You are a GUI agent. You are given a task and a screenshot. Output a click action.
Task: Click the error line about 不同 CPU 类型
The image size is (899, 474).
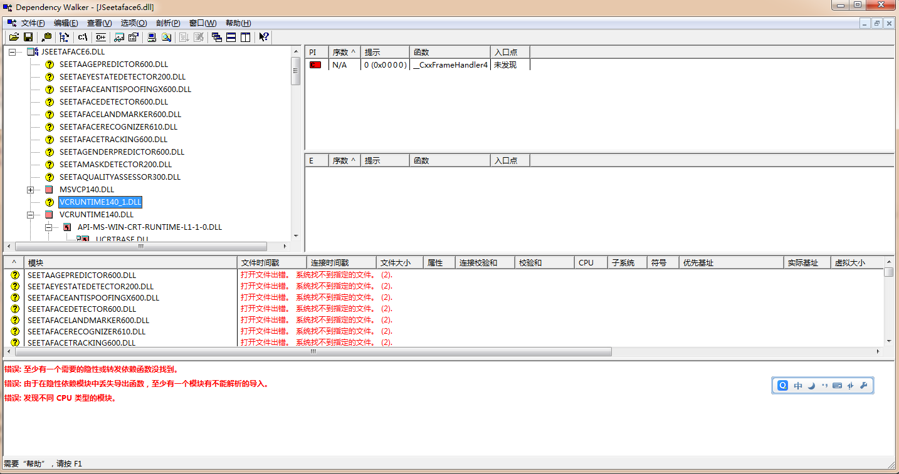click(60, 398)
